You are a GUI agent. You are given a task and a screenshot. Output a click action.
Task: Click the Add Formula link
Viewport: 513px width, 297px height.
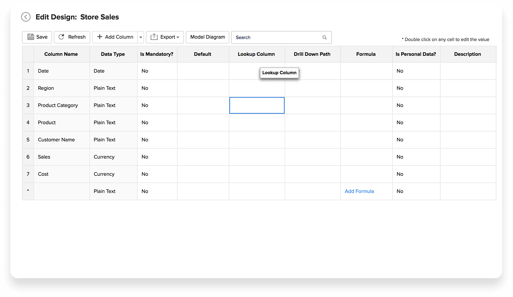click(x=359, y=191)
